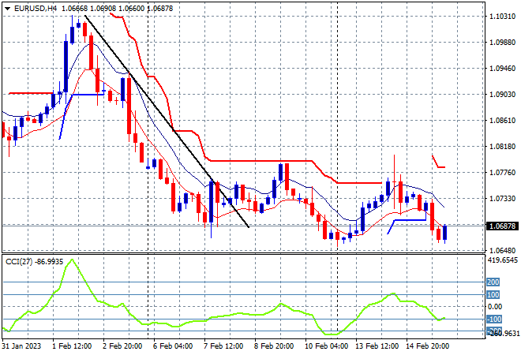
Task: Click the short red line segment at 1.0780
Action: (x=438, y=162)
